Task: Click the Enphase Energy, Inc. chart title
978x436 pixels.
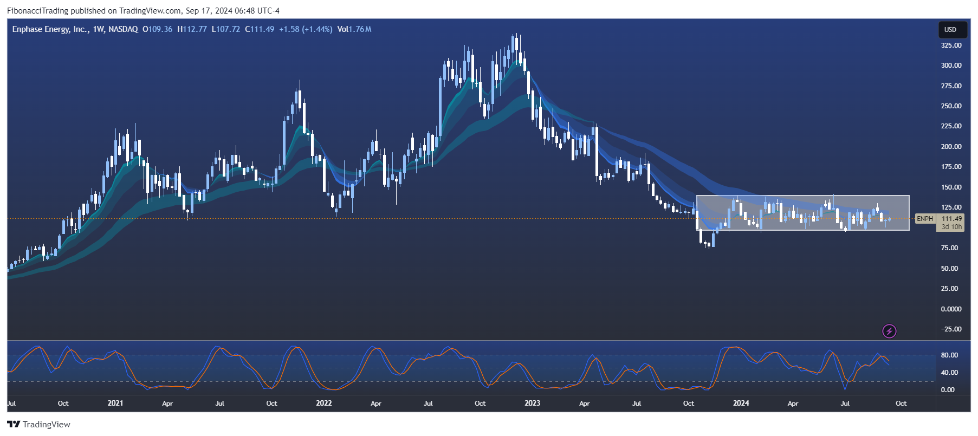Action: 50,29
